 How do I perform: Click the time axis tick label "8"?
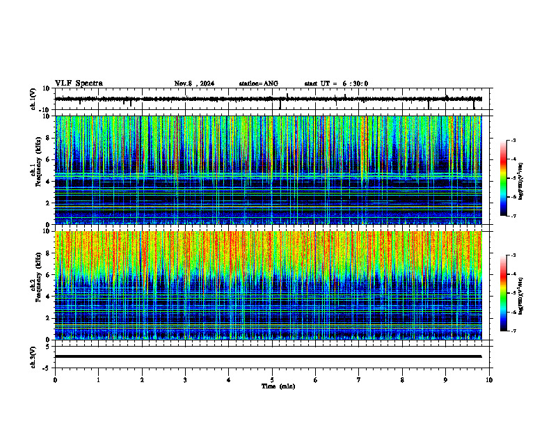(402, 380)
